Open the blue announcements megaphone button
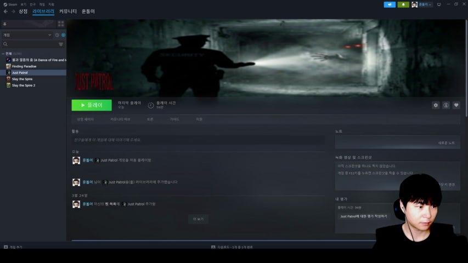 pos(390,4)
